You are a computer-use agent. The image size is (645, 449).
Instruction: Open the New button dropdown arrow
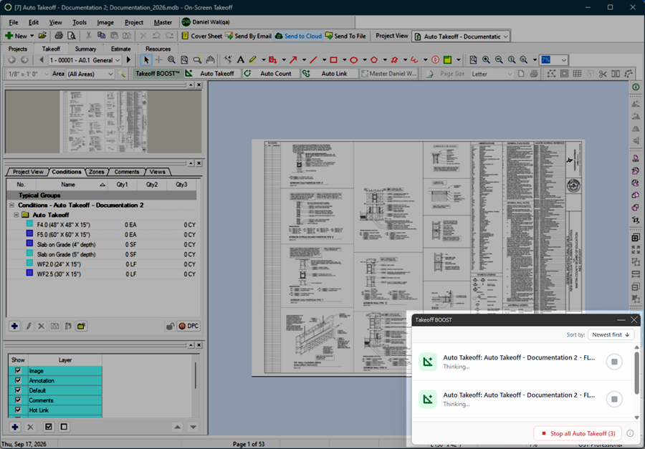click(32, 36)
